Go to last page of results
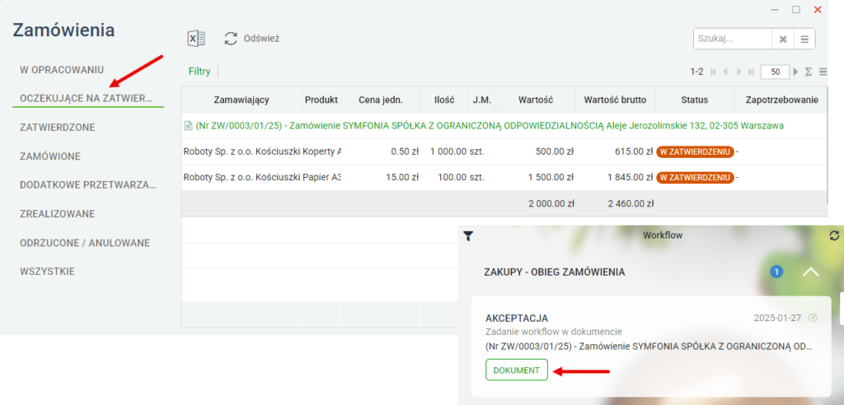 [x=752, y=72]
